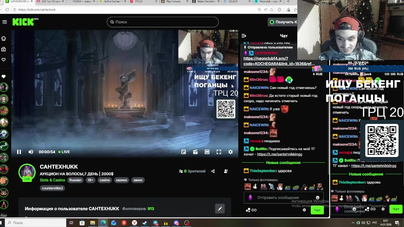The width and height of the screenshot is (404, 227).
Task: Open the Зрителей viewers list
Action: tap(192, 171)
